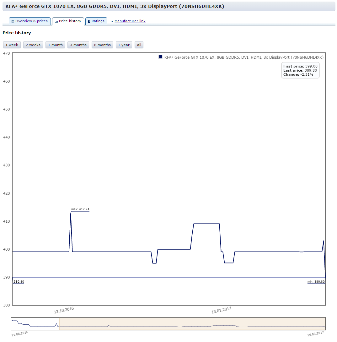Click the First price: 399.00 text
Screen dimensions: 337x342
coord(300,66)
